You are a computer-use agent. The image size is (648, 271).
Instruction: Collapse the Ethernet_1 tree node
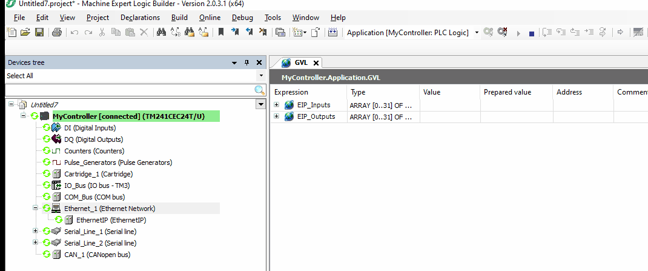pyautogui.click(x=35, y=208)
